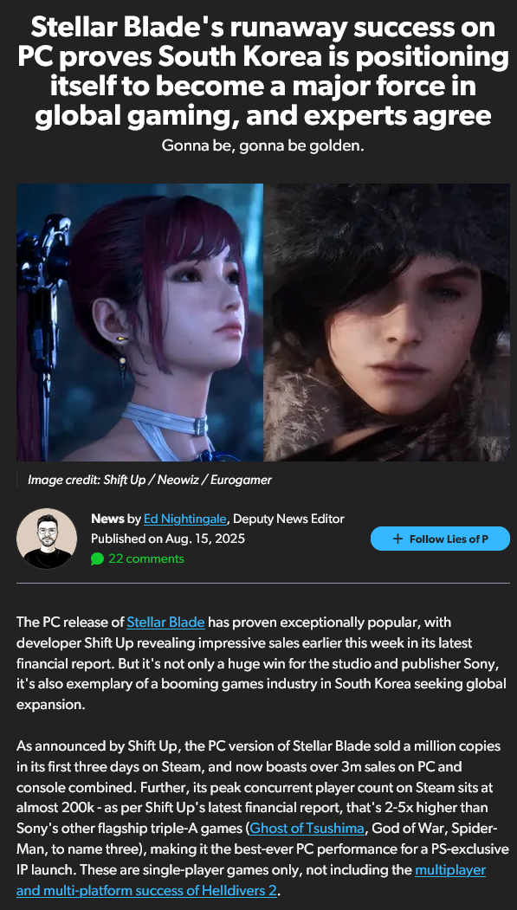The image size is (517, 910).
Task: View the 22 comments
Action: [146, 558]
